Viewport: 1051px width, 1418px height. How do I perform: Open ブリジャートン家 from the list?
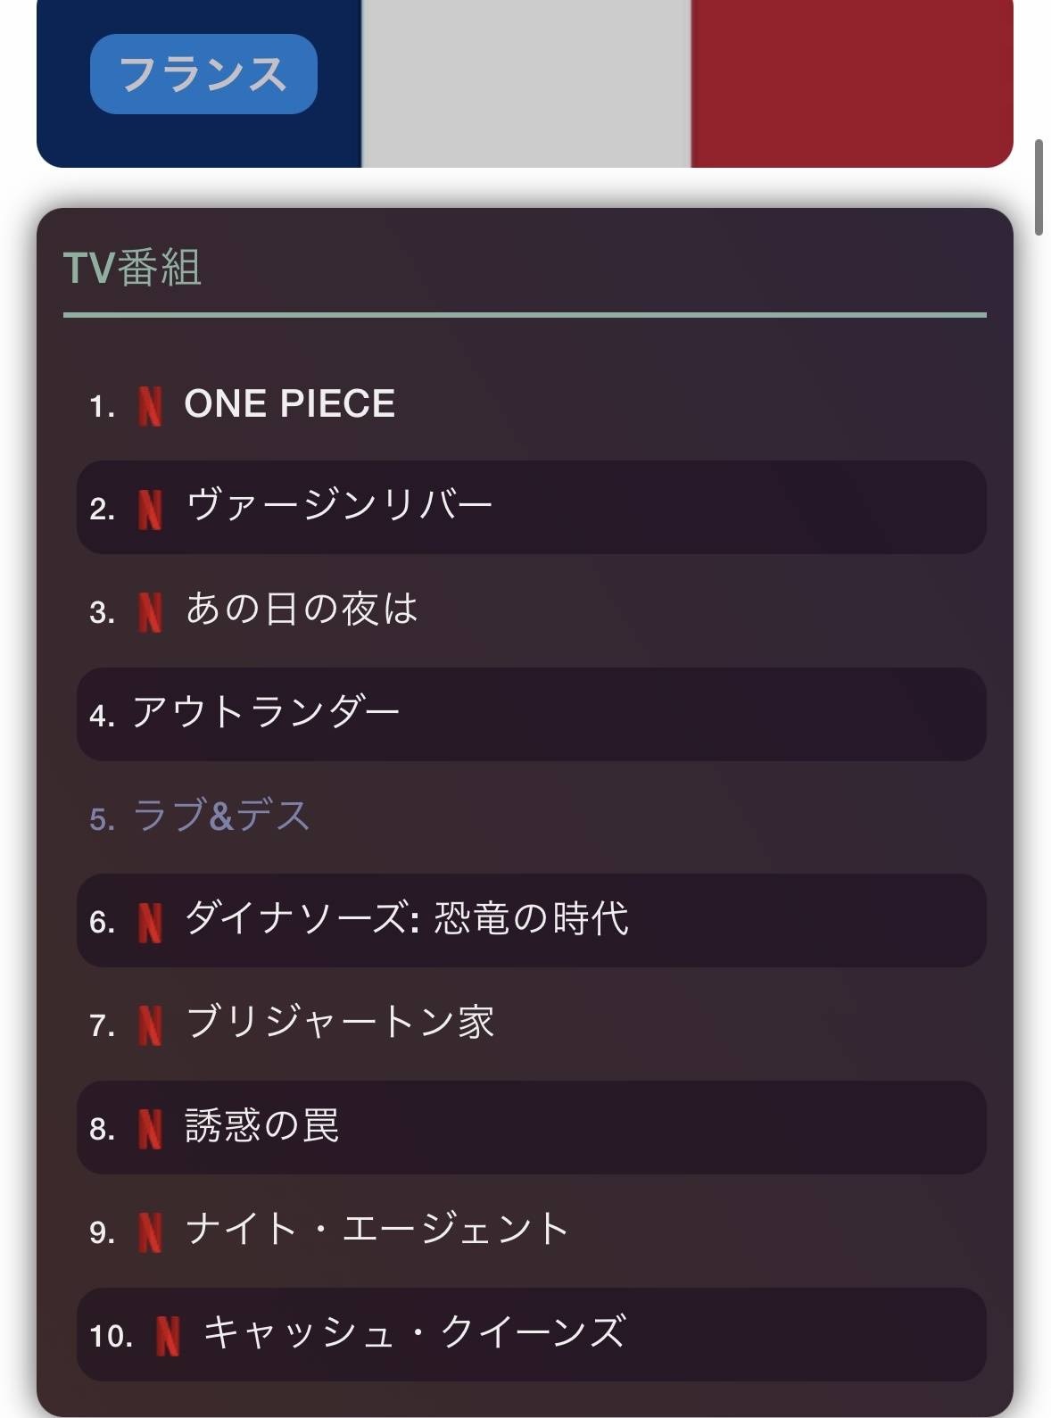[x=339, y=1024]
